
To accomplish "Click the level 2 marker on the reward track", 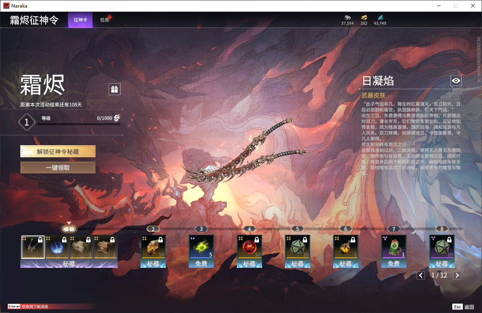I will (153, 229).
